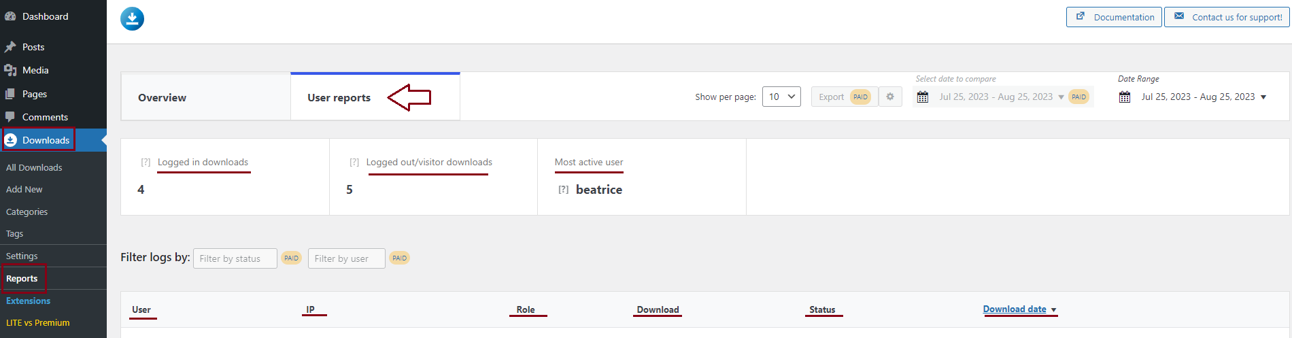Click the Most active user label

coord(589,162)
